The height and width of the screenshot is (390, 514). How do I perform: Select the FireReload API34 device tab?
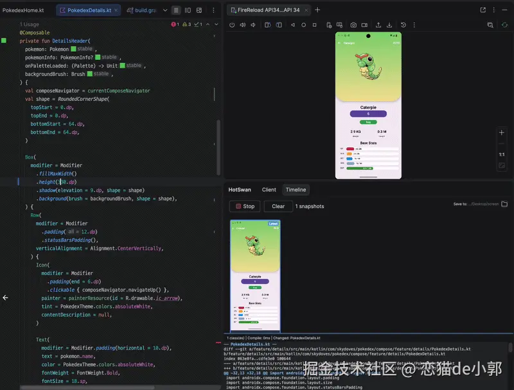[269, 10]
